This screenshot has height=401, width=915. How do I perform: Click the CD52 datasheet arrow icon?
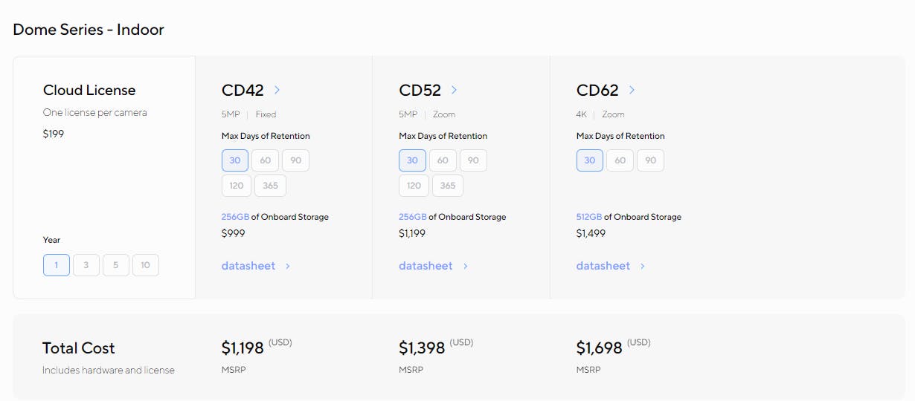pos(465,266)
